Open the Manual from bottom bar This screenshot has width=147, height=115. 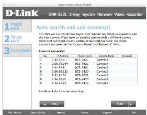pos(61,112)
